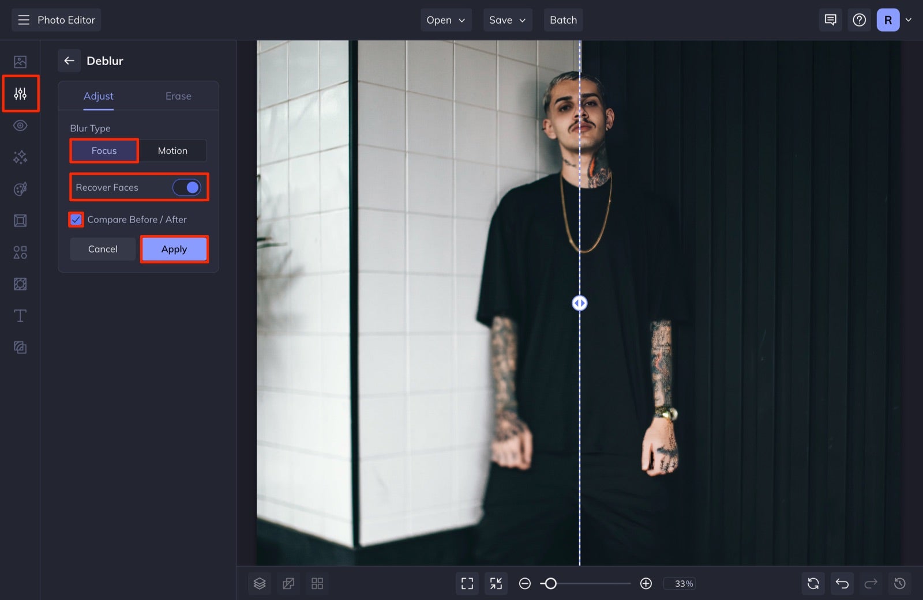This screenshot has height=600, width=923.
Task: Cancel the Deblur adjustment
Action: click(x=102, y=249)
